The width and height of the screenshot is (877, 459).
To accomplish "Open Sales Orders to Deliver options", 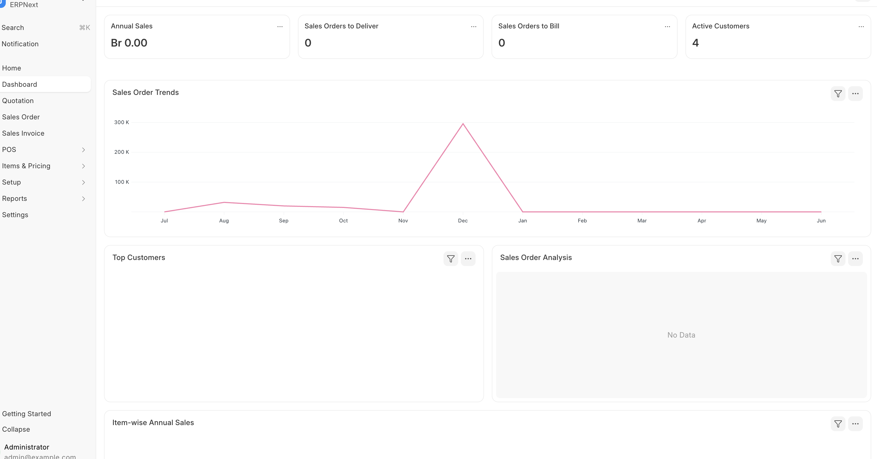I will [x=473, y=27].
